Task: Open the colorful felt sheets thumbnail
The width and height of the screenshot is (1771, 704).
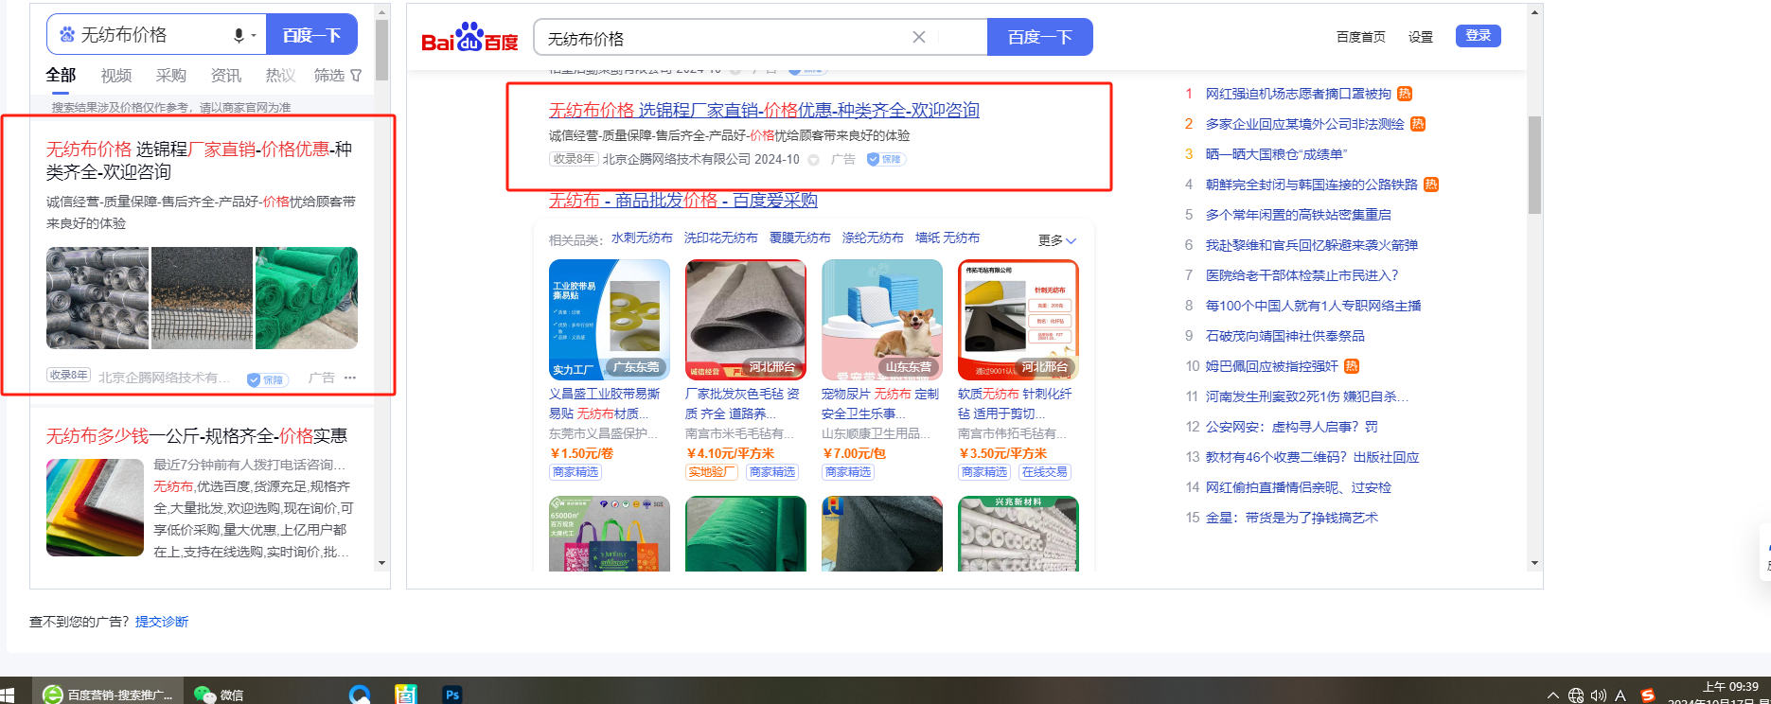Action: point(95,507)
